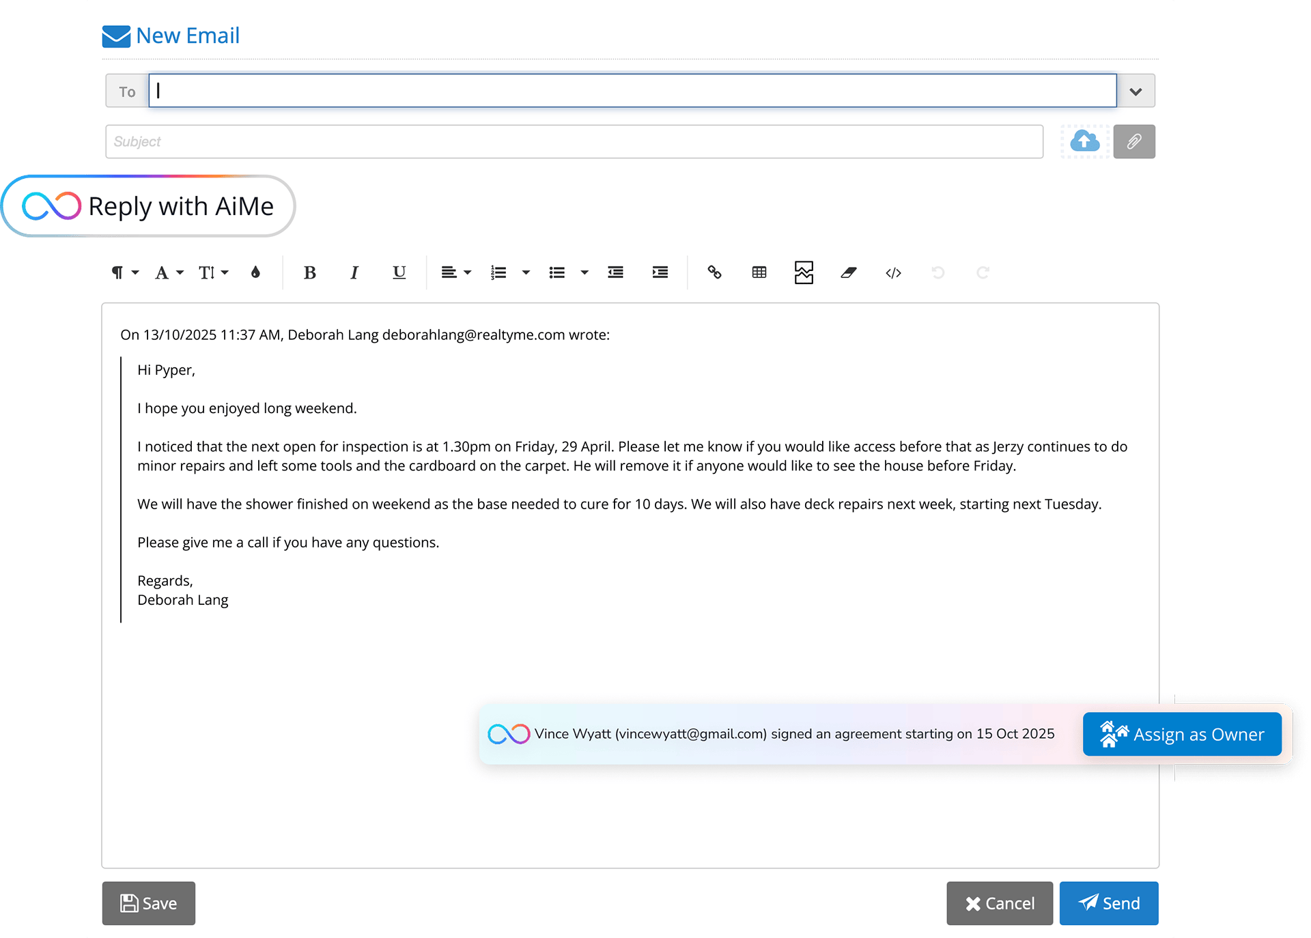The height and width of the screenshot is (938, 1311).
Task: Click the clear formatting eraser icon
Action: [x=848, y=272]
